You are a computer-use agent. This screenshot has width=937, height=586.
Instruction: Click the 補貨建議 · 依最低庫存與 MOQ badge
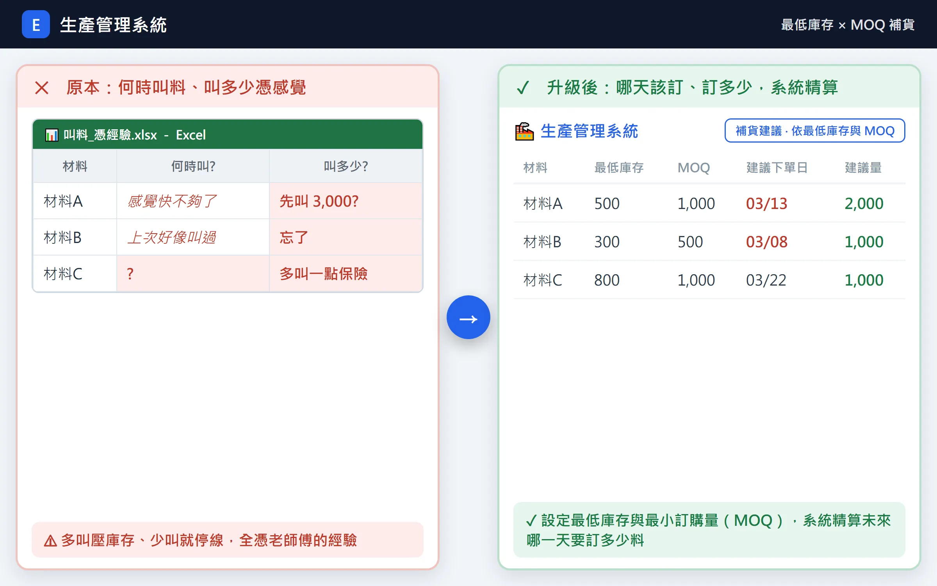point(815,130)
